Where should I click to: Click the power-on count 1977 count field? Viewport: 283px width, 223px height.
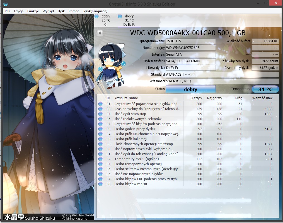(265, 61)
